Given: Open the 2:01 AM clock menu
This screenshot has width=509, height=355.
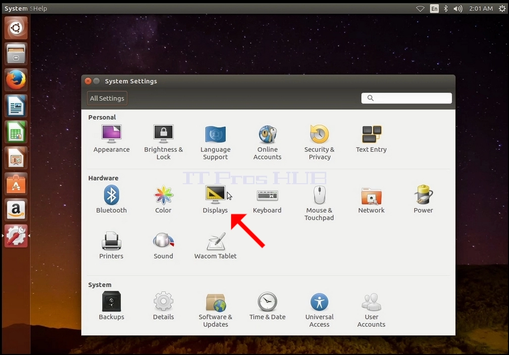Looking at the screenshot, I should point(481,9).
